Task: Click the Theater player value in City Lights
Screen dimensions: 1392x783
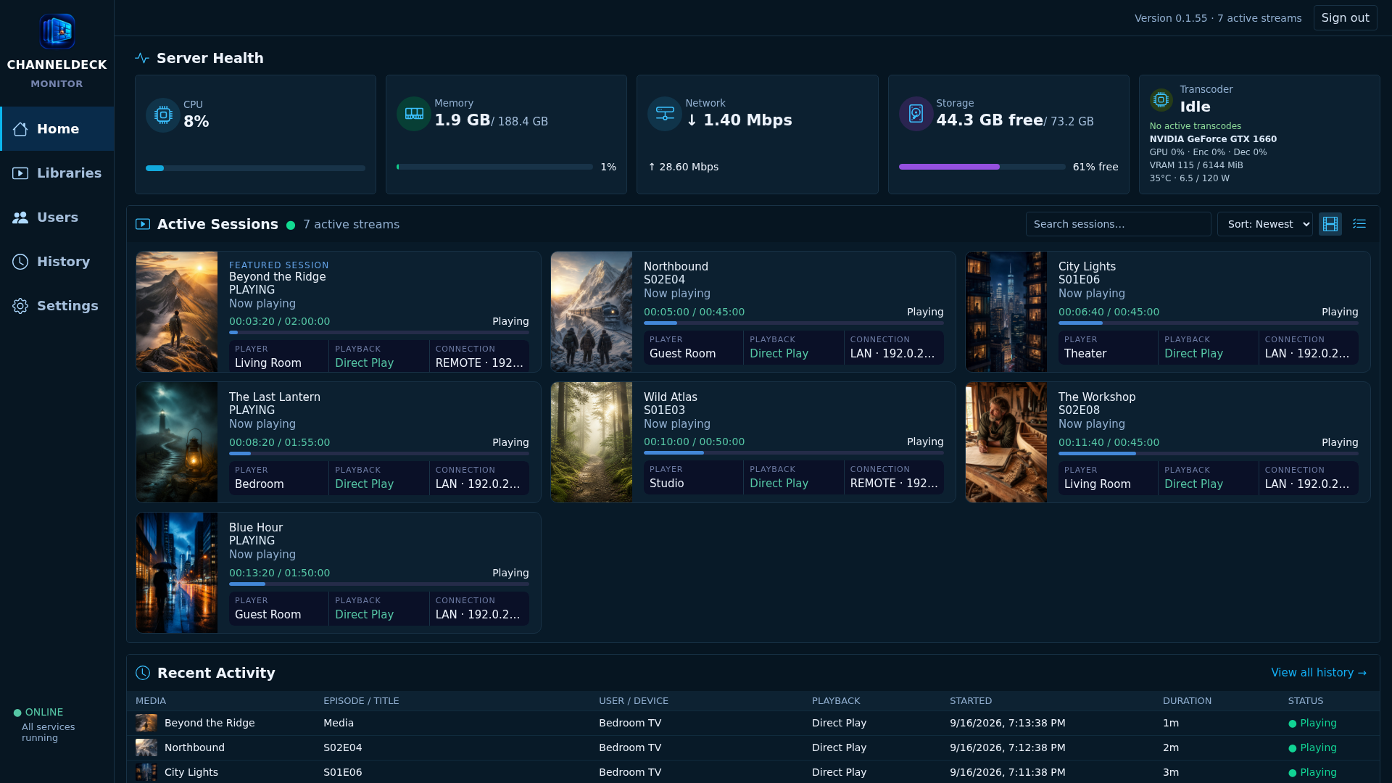Action: coord(1085,354)
